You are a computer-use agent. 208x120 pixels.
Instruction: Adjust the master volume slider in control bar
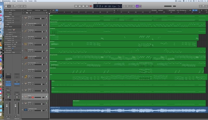(170, 6)
